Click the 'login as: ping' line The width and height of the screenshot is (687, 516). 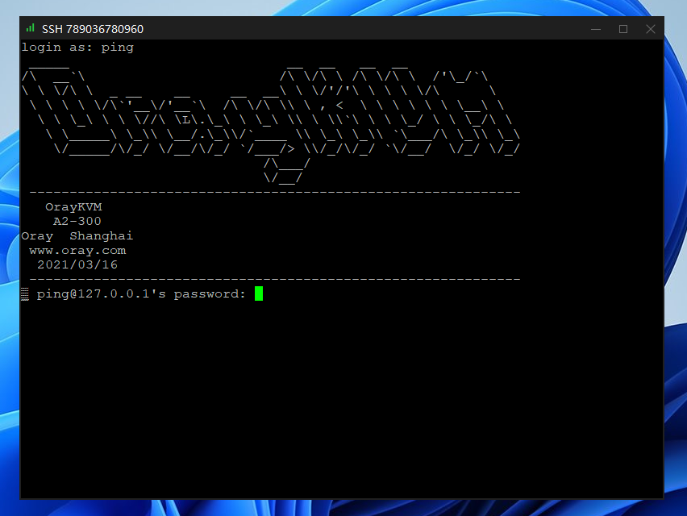[77, 48]
